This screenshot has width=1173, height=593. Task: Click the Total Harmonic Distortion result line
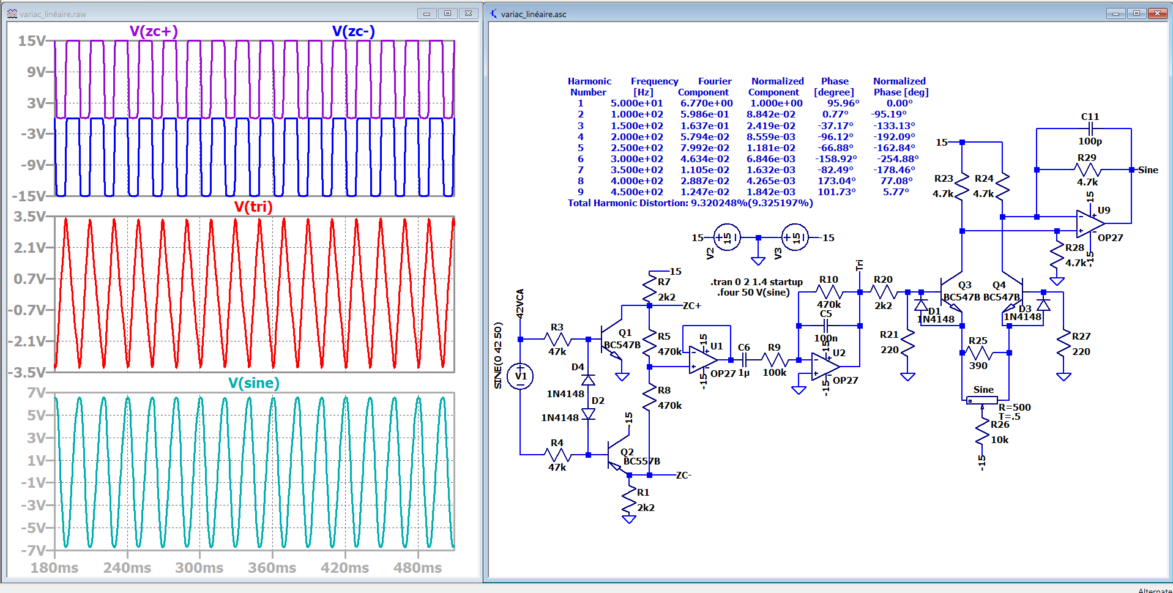[690, 203]
